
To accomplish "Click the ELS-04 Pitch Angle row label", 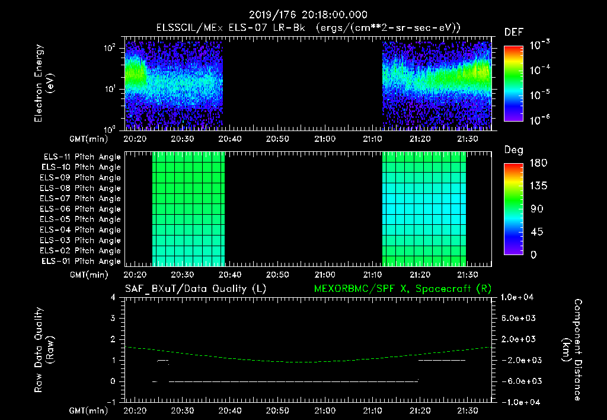I will coord(80,230).
